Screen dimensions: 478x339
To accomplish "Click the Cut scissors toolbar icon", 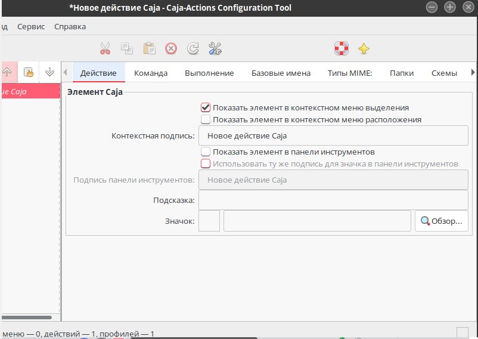I will point(105,48).
